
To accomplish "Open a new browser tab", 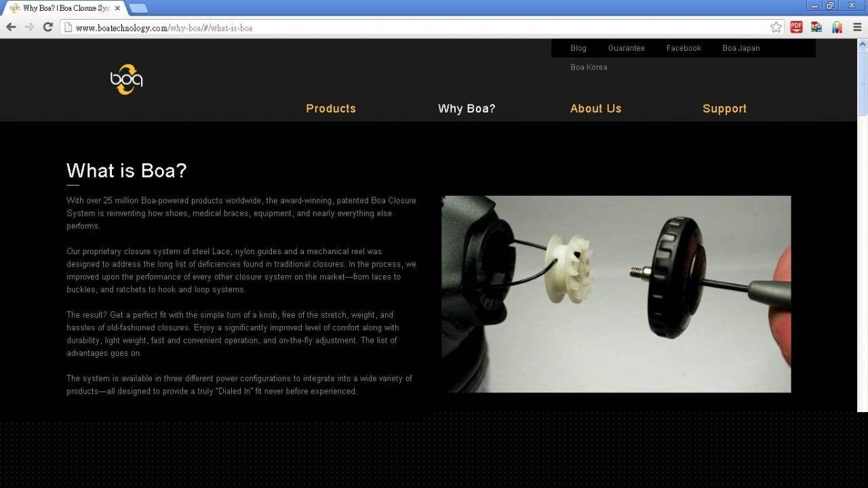I will point(138,8).
